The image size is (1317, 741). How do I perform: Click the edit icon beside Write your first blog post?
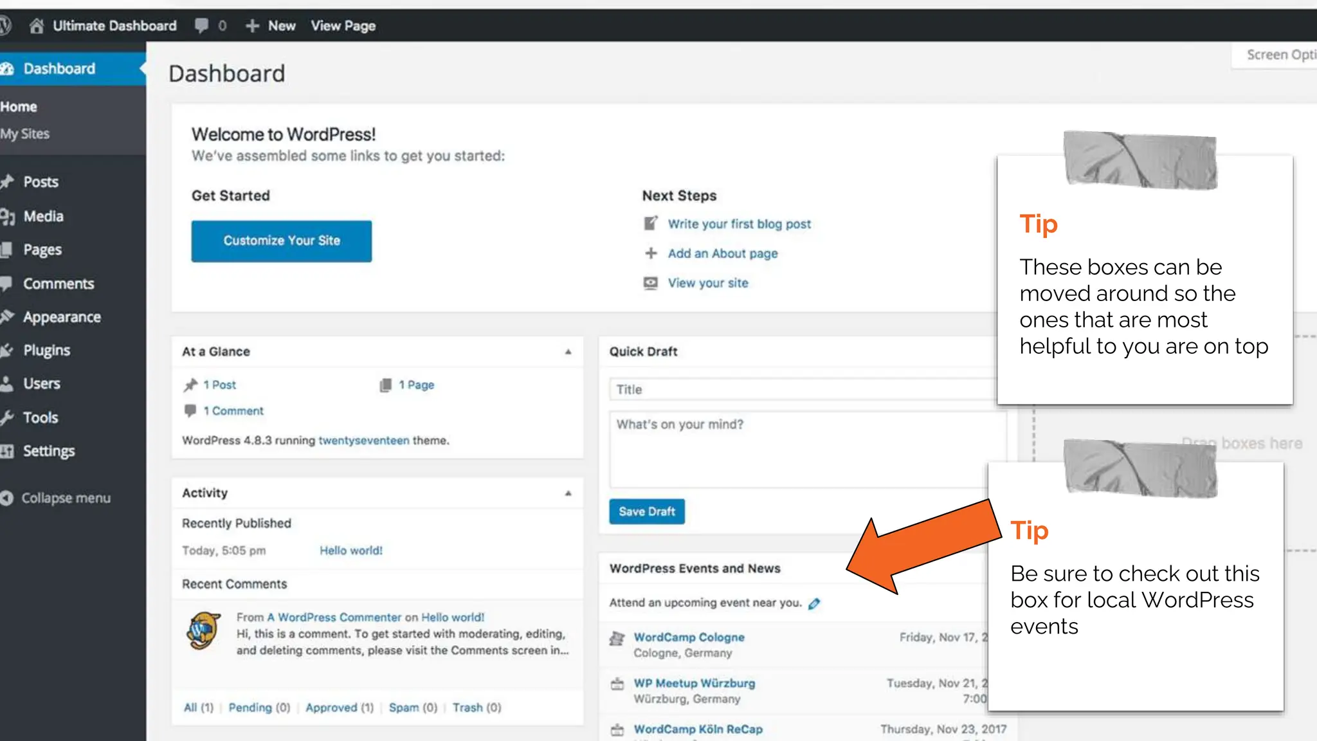tap(651, 223)
